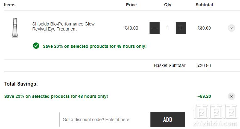Click the green checkmark offer icon

pos(36,46)
